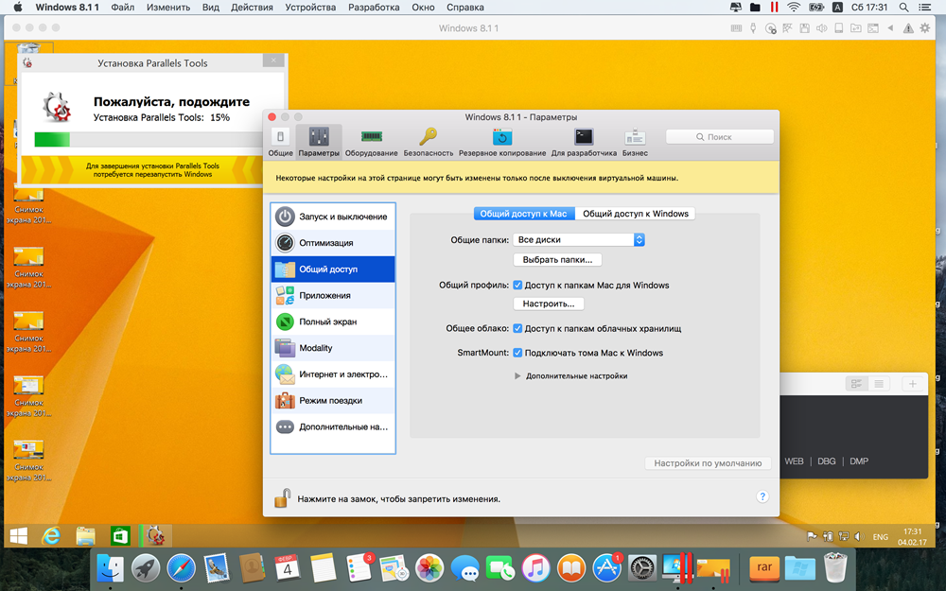This screenshot has width=946, height=591.
Task: Click the floppy disk icon in VM title bar
Action: [804, 28]
